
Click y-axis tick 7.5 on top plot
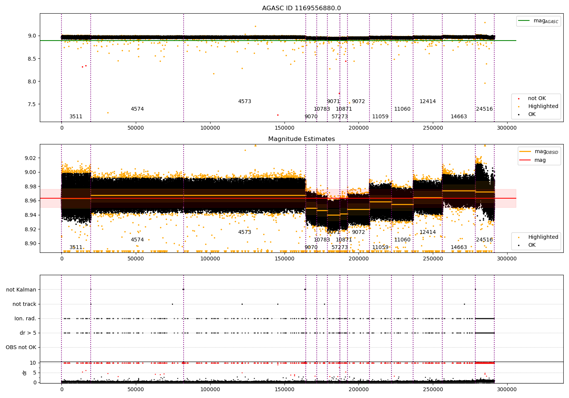32,104
